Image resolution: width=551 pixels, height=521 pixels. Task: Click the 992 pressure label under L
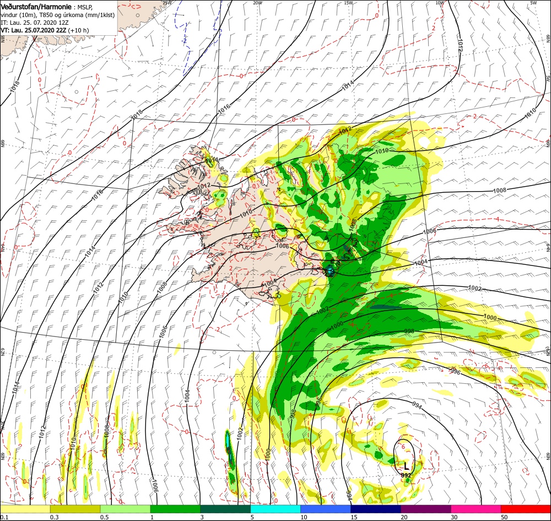pyautogui.click(x=406, y=475)
